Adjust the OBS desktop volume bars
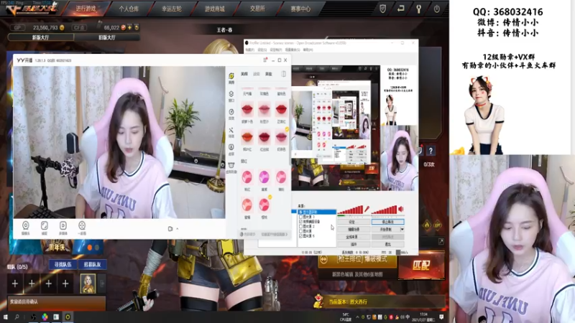The image size is (575, 323). coord(385,210)
